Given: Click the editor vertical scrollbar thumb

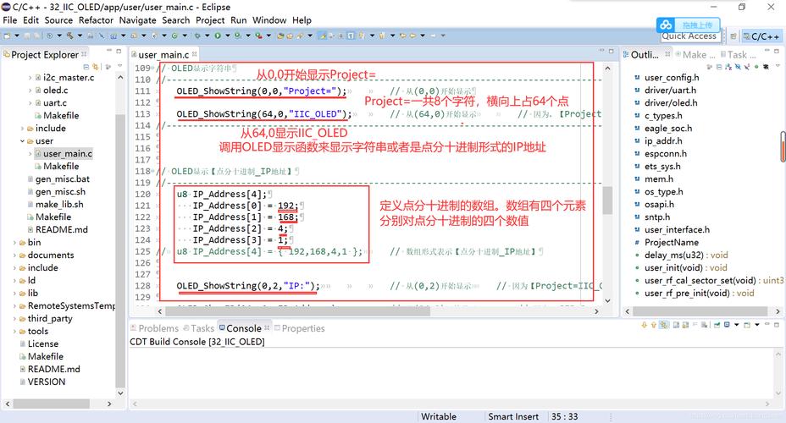Looking at the screenshot, I should click(607, 201).
